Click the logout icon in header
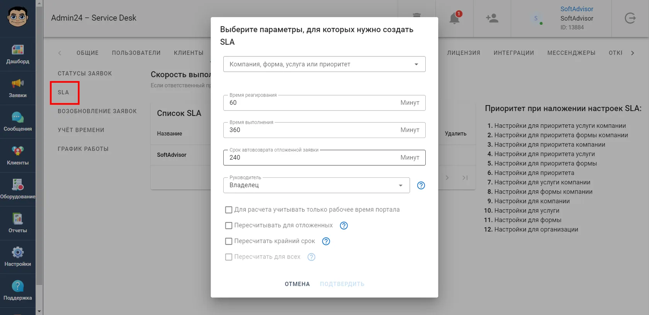Image resolution: width=649 pixels, height=315 pixels. 630,18
